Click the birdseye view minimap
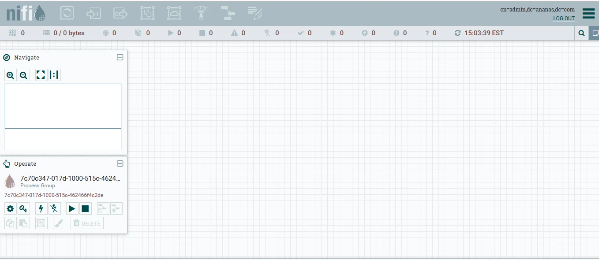Viewport: 599px width, 260px height. coord(63,106)
